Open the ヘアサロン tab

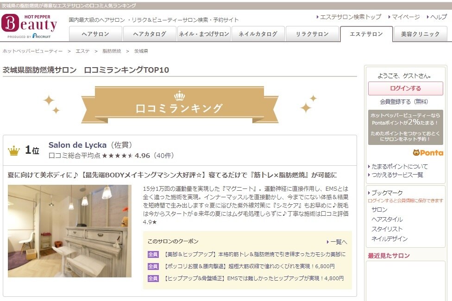pos(95,34)
